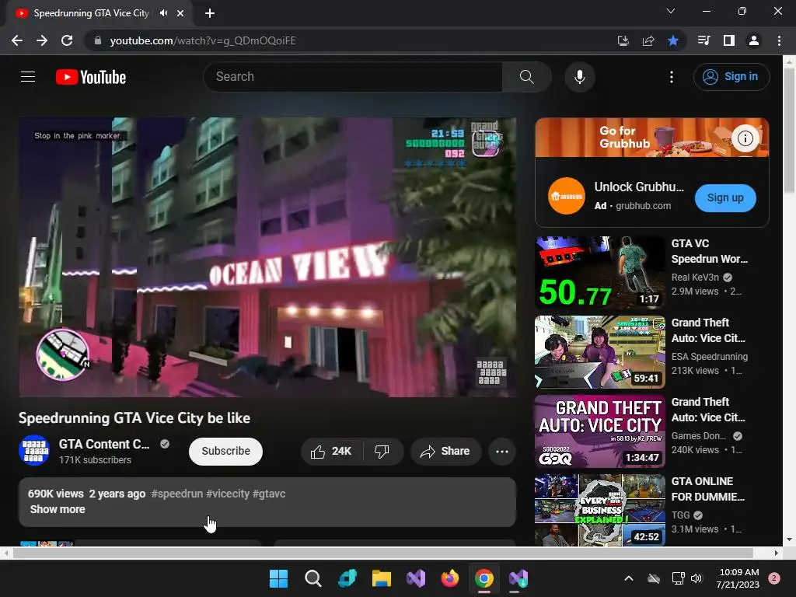Open GTA Online For Dummies thumbnail
Screen dimensions: 796x597
pos(600,510)
